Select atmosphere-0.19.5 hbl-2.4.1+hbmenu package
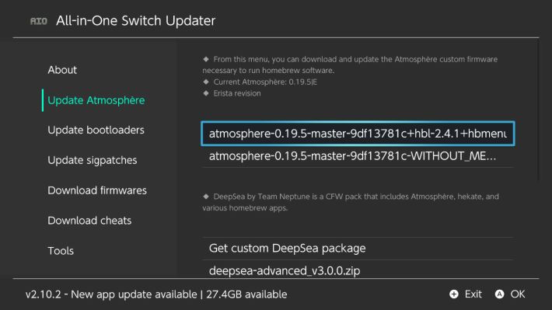This screenshot has height=310, width=552. [358, 134]
